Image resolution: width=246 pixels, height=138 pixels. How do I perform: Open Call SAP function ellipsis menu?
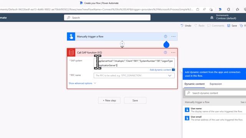coord(173,53)
